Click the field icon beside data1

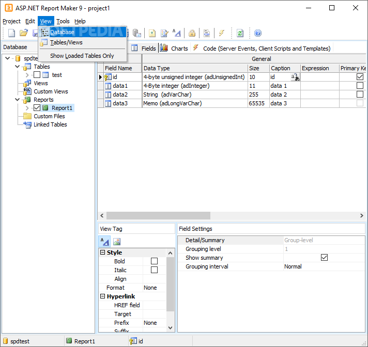pos(108,86)
